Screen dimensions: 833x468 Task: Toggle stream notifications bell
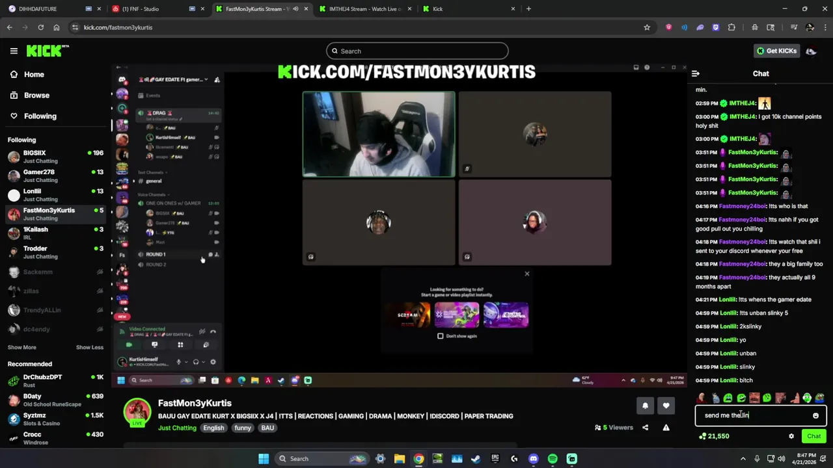click(x=645, y=406)
